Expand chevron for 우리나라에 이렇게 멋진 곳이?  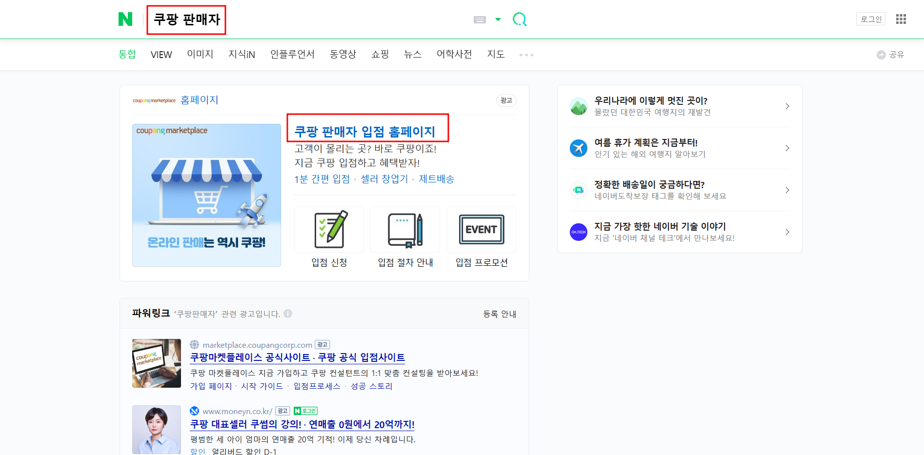(x=787, y=106)
